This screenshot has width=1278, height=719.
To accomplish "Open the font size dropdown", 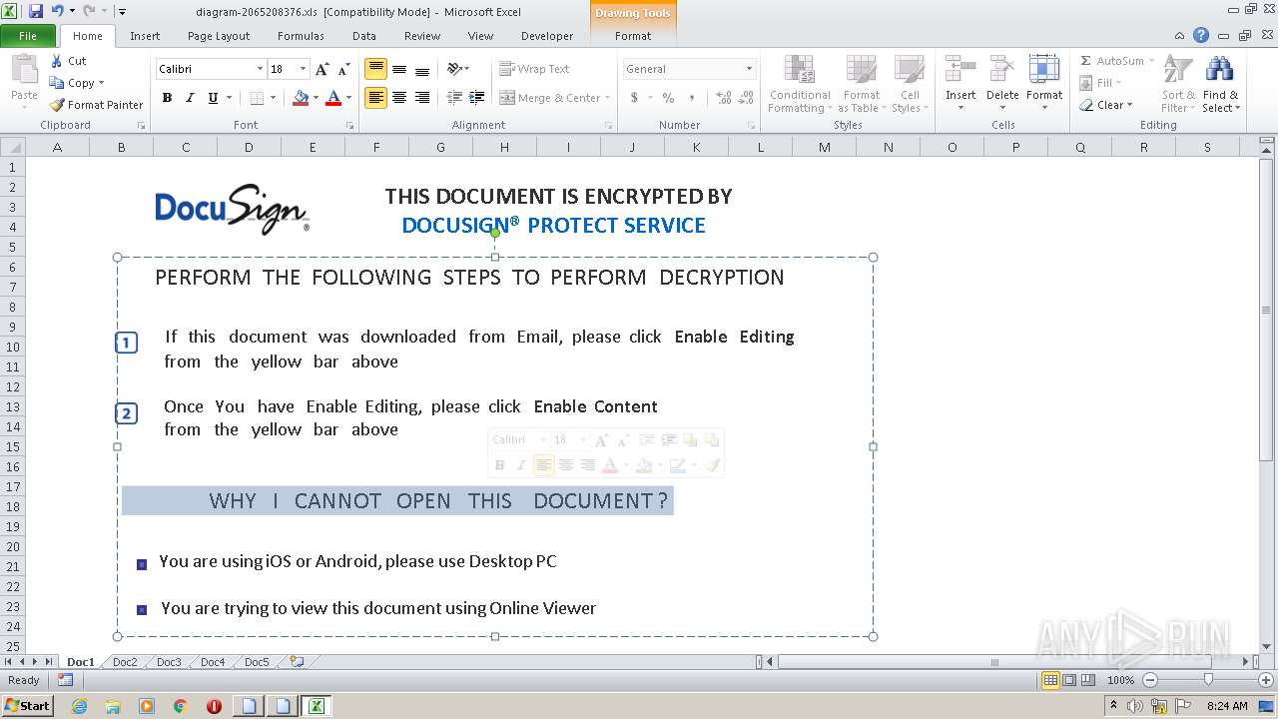I will point(303,69).
